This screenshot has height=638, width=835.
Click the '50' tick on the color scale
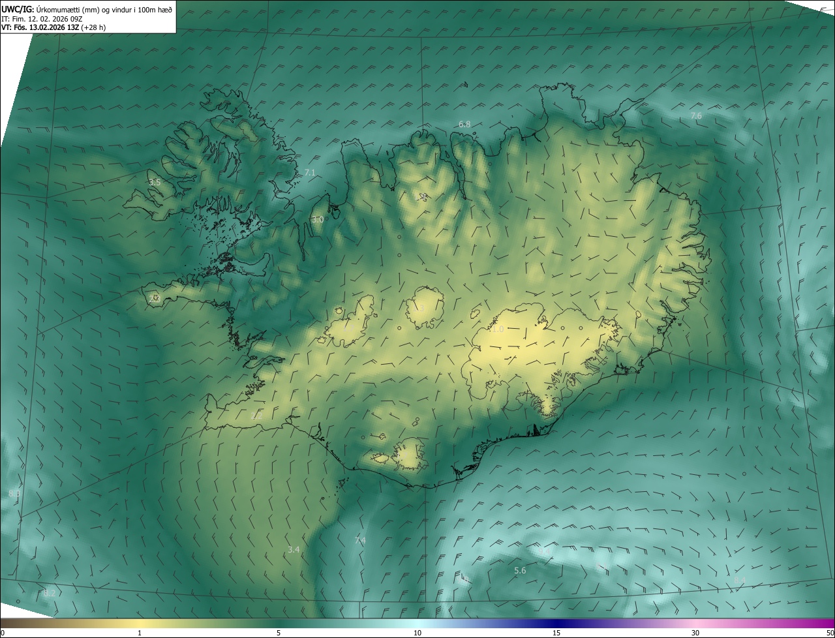pos(830,633)
